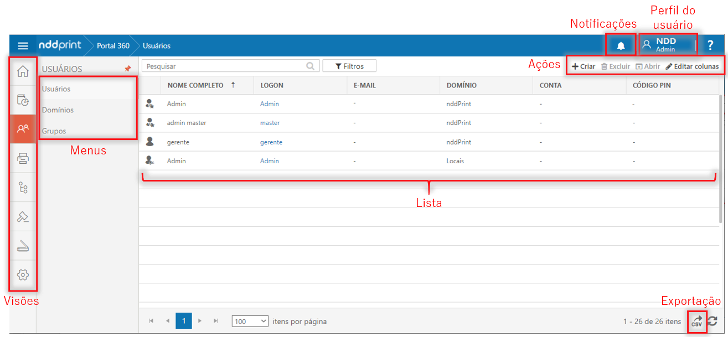Unpin the Usuários side panel
728x337 pixels.
pos(127,69)
